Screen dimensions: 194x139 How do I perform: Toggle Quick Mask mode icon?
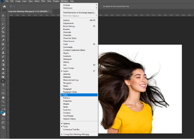[x=3, y=118]
